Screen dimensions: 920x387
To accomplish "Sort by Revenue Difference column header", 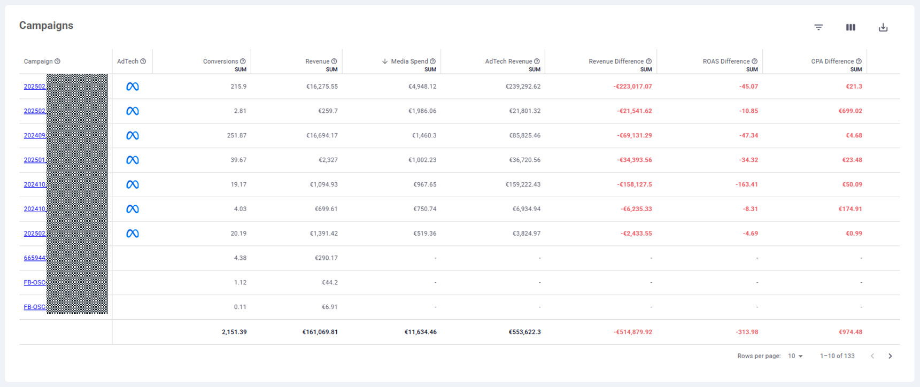I will pos(616,61).
